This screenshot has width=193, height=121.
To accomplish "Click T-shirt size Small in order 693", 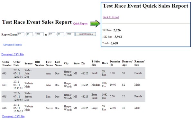I will click(94, 73).
